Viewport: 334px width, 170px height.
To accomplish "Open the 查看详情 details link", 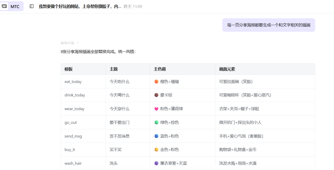I will click(x=67, y=43).
